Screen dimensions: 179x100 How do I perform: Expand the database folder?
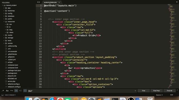point(4,16)
